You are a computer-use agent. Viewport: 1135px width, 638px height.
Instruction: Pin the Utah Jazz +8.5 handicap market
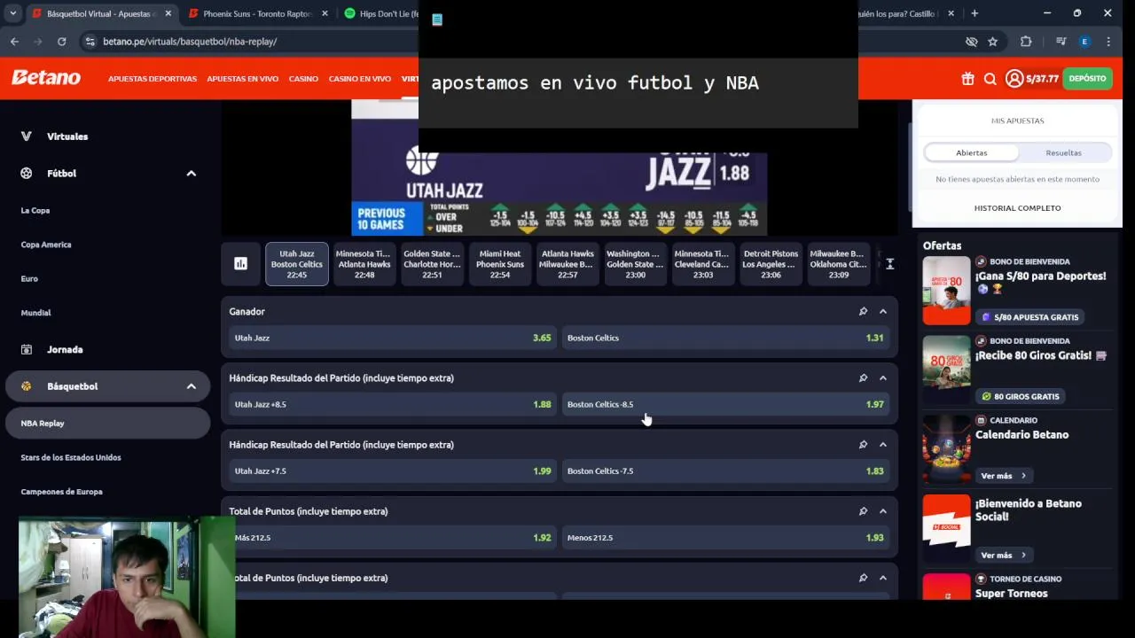point(863,378)
